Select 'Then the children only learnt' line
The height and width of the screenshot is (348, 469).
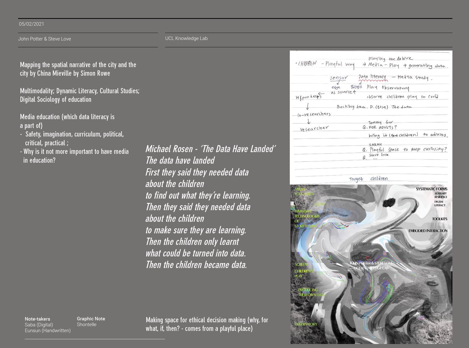click(192, 242)
